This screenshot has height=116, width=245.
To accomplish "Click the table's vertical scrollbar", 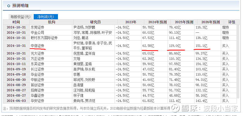I will [238, 62].
